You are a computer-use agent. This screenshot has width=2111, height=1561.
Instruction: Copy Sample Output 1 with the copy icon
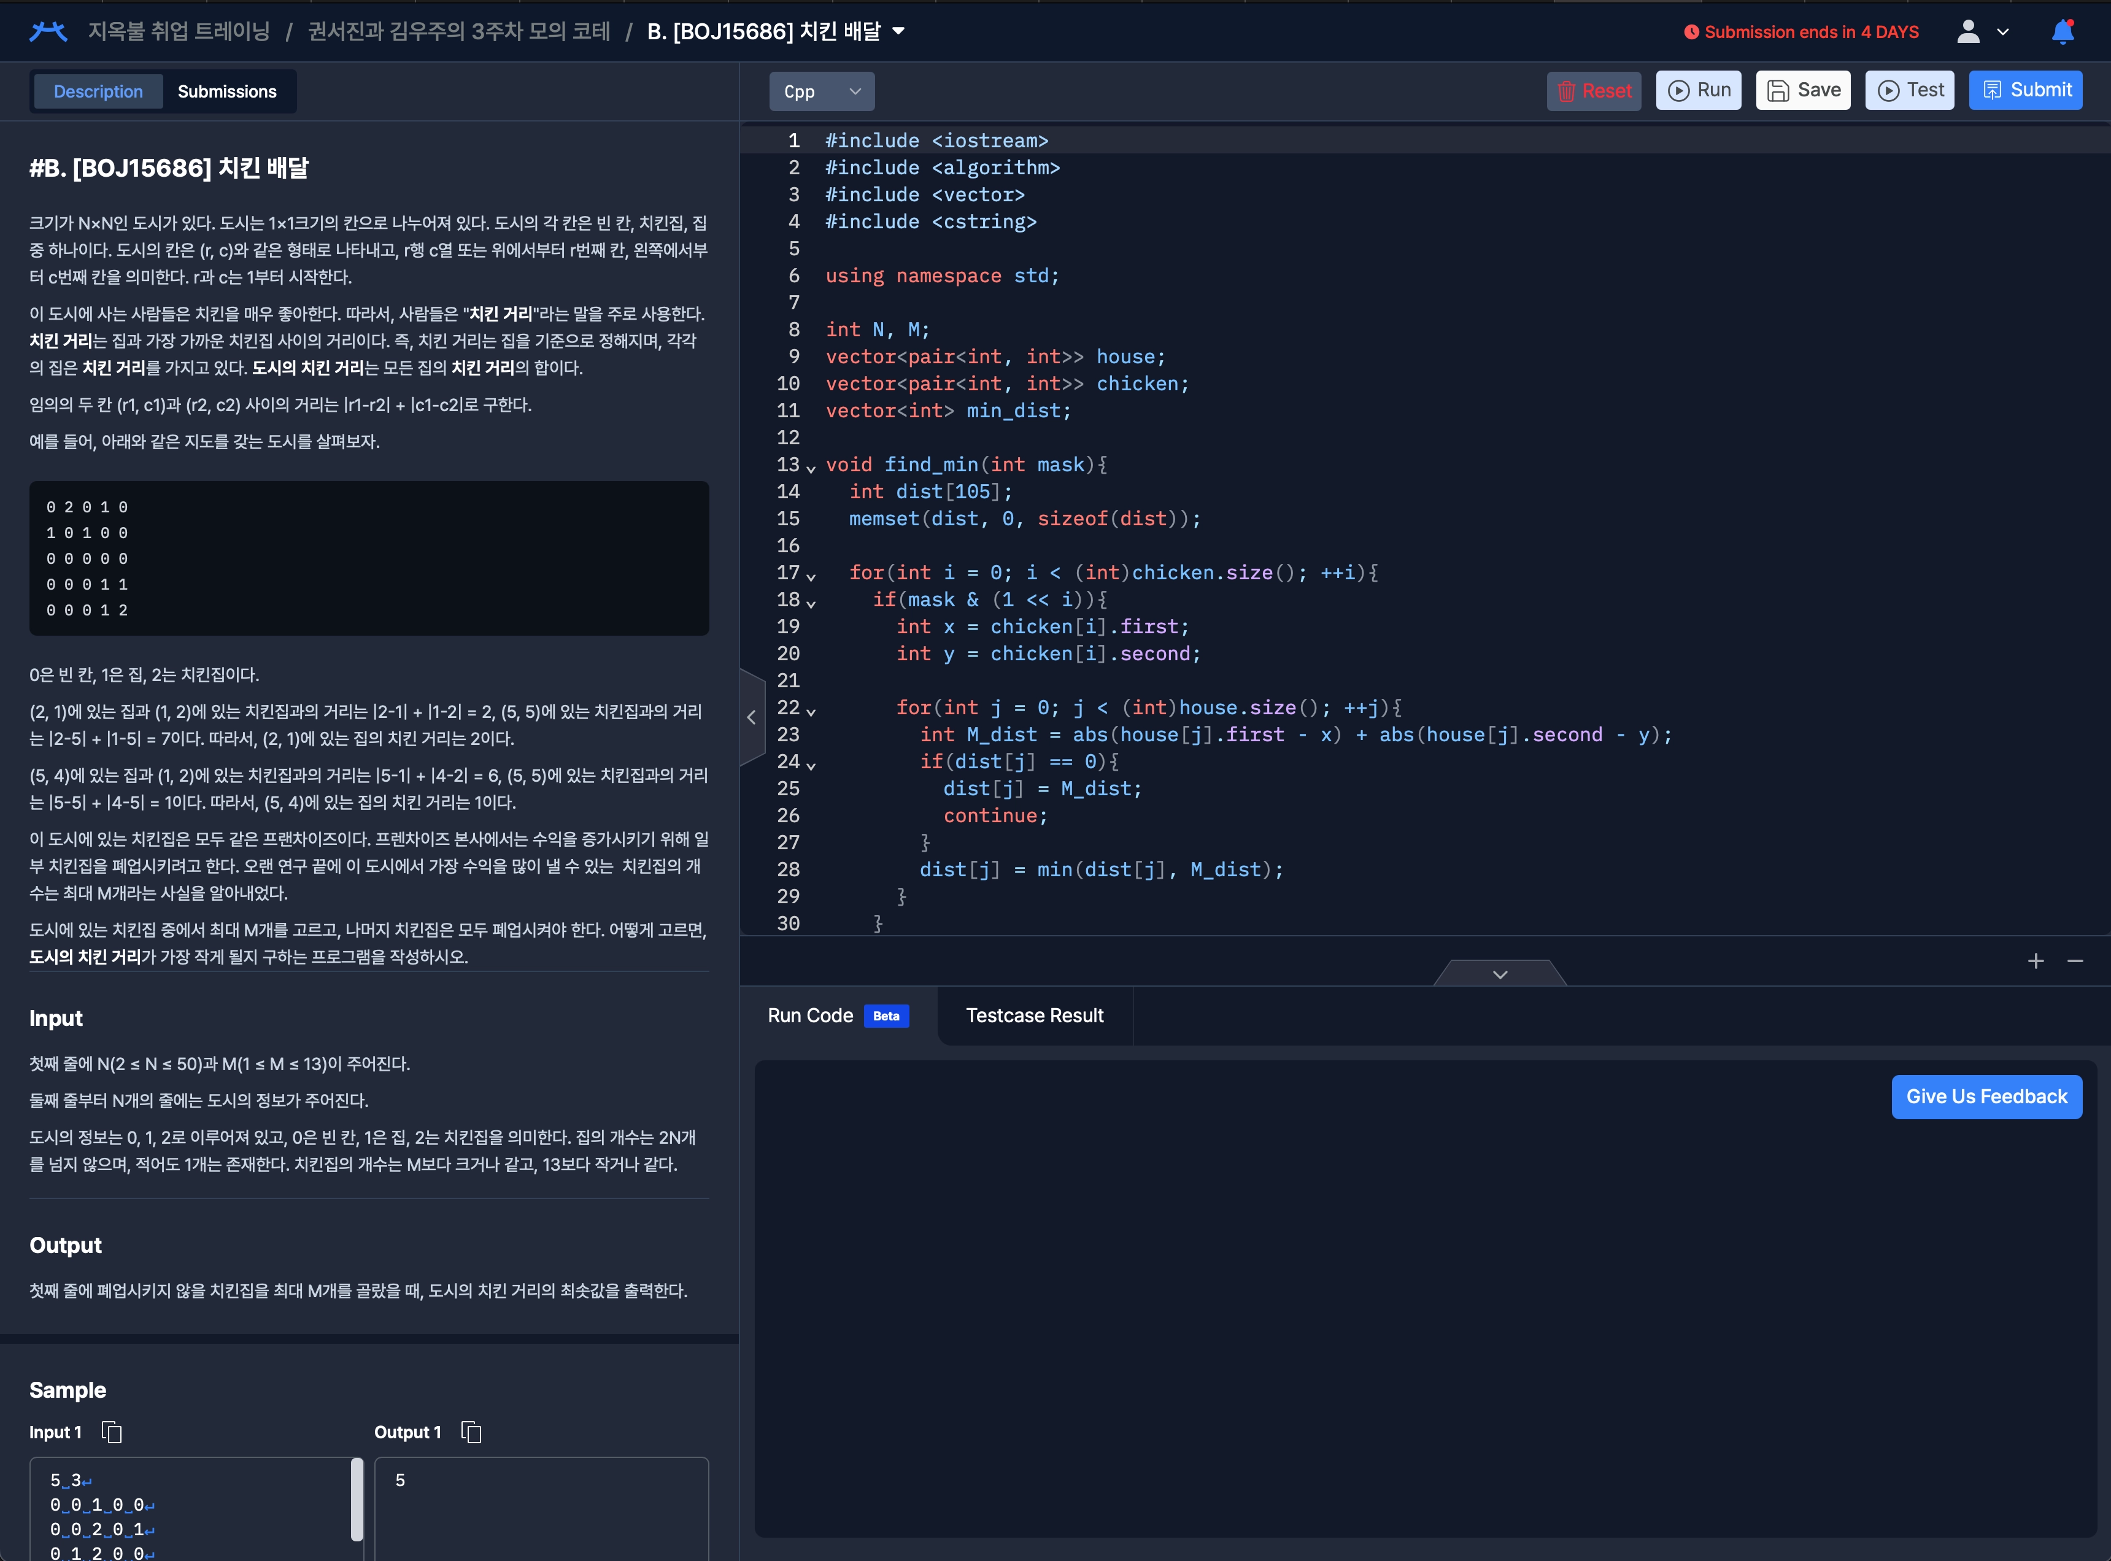[x=471, y=1433]
